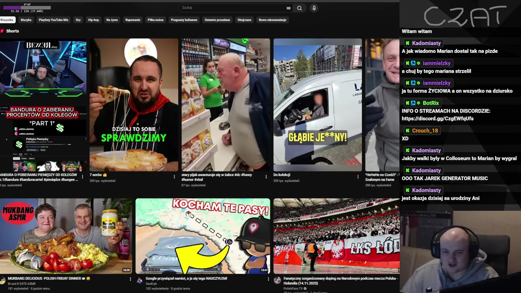
Task: Select the Muzyka filter chip
Action: [26, 20]
